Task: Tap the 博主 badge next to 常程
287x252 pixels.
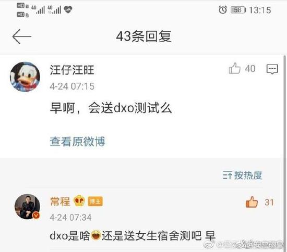Action: [x=95, y=201]
